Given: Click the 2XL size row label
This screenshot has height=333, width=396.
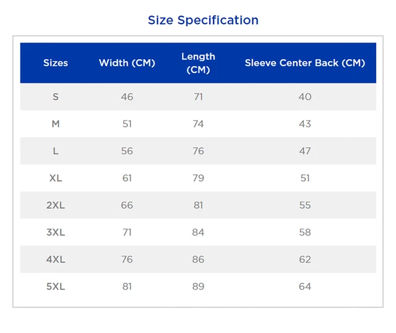Looking at the screenshot, I should (x=56, y=206).
